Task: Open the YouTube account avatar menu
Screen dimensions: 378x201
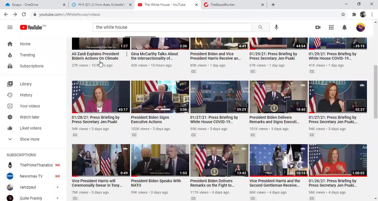Action: pyautogui.click(x=361, y=27)
